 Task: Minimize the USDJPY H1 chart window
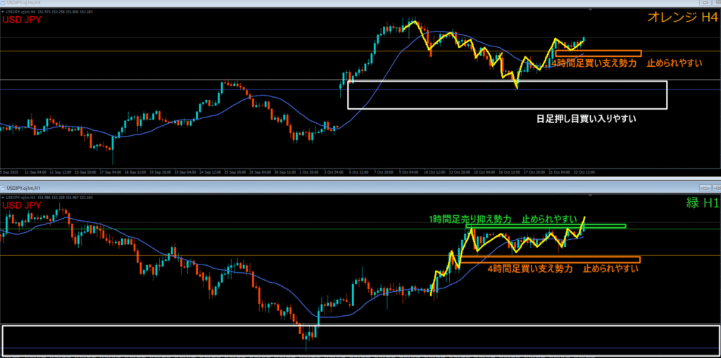tap(706, 188)
